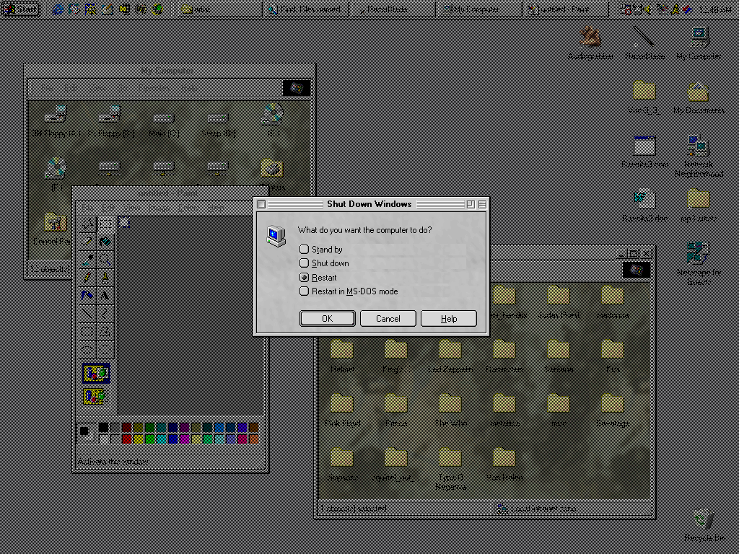Image resolution: width=739 pixels, height=554 pixels.
Task: Select the Network Neighborhood desktop icon
Action: click(699, 157)
